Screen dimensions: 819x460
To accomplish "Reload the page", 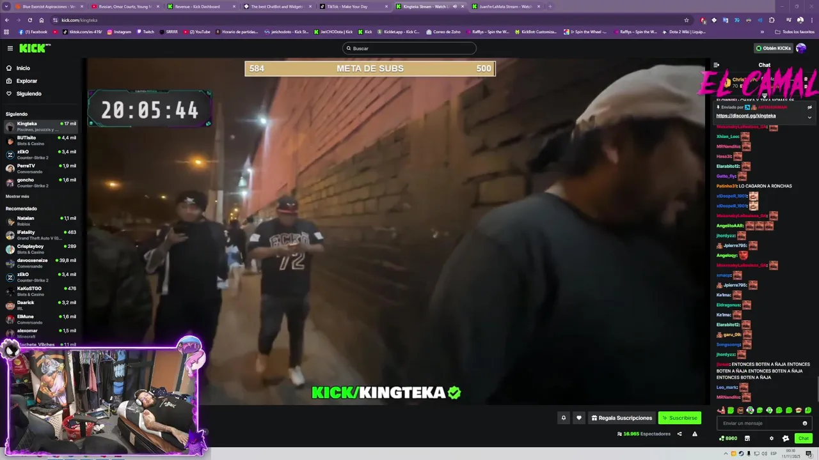I will 29,20.
